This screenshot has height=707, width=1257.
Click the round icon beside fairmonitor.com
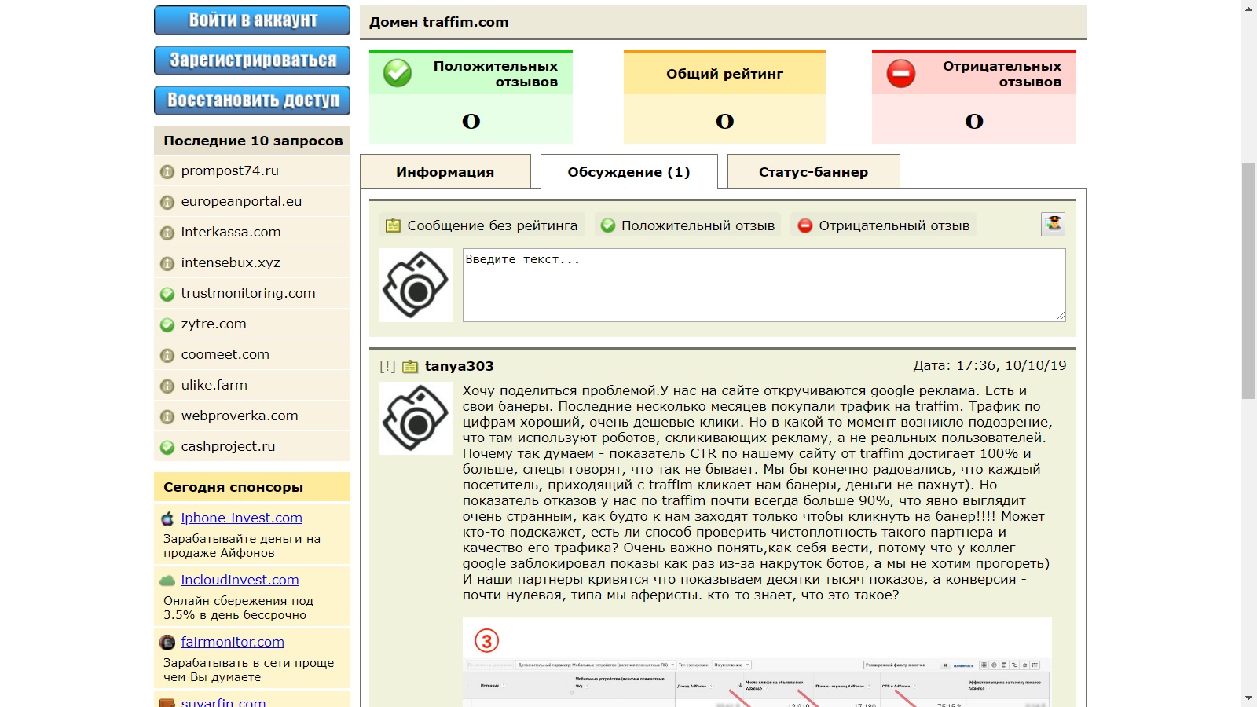click(167, 643)
